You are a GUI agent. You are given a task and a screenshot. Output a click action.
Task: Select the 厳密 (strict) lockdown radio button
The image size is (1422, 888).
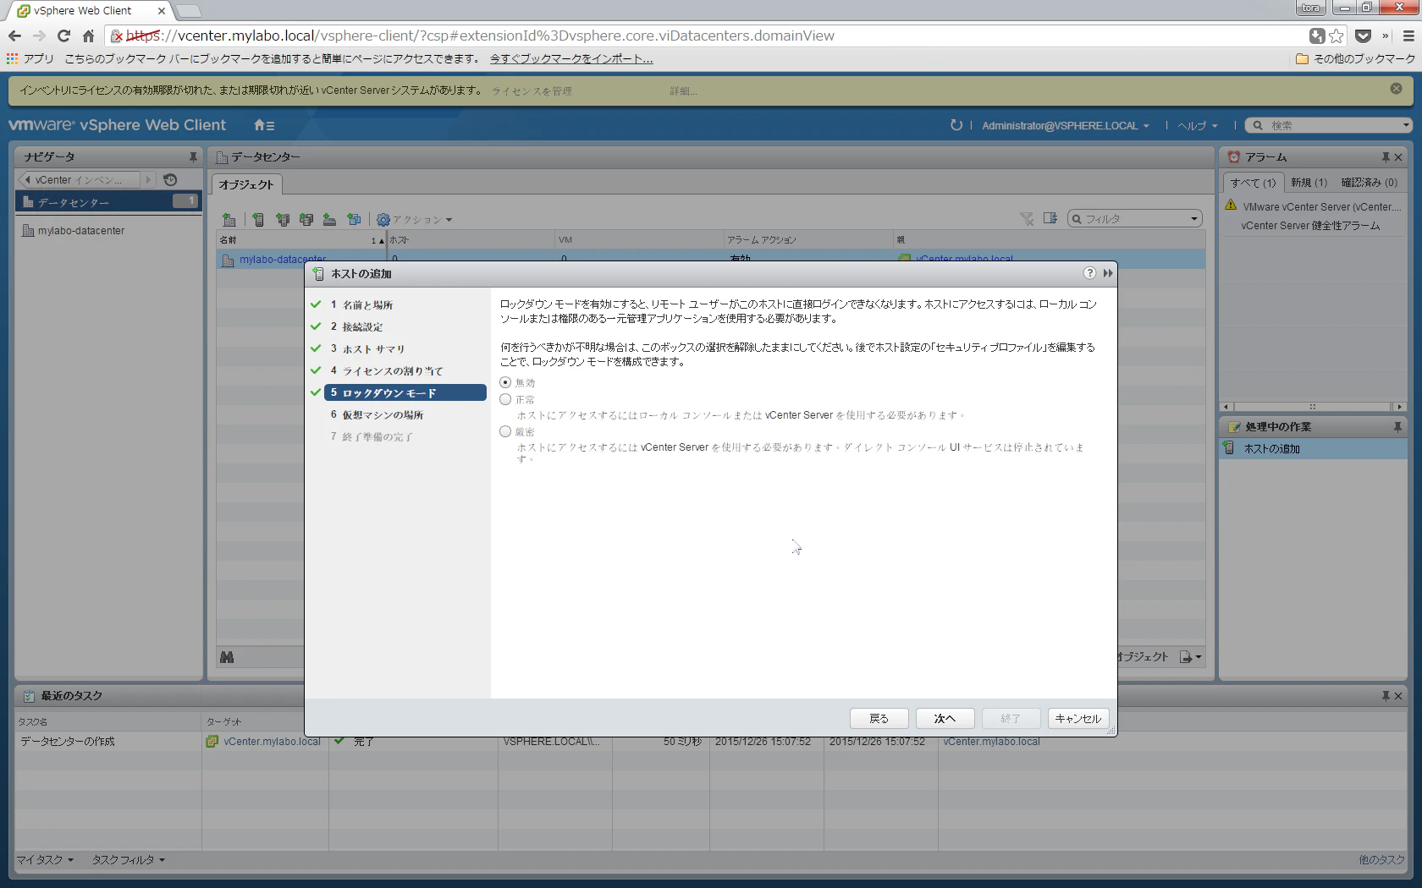point(505,431)
